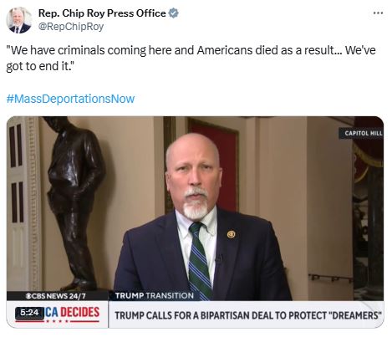The width and height of the screenshot is (392, 337).
Task: Click the Trump Transition banner label
Action: tap(155, 296)
